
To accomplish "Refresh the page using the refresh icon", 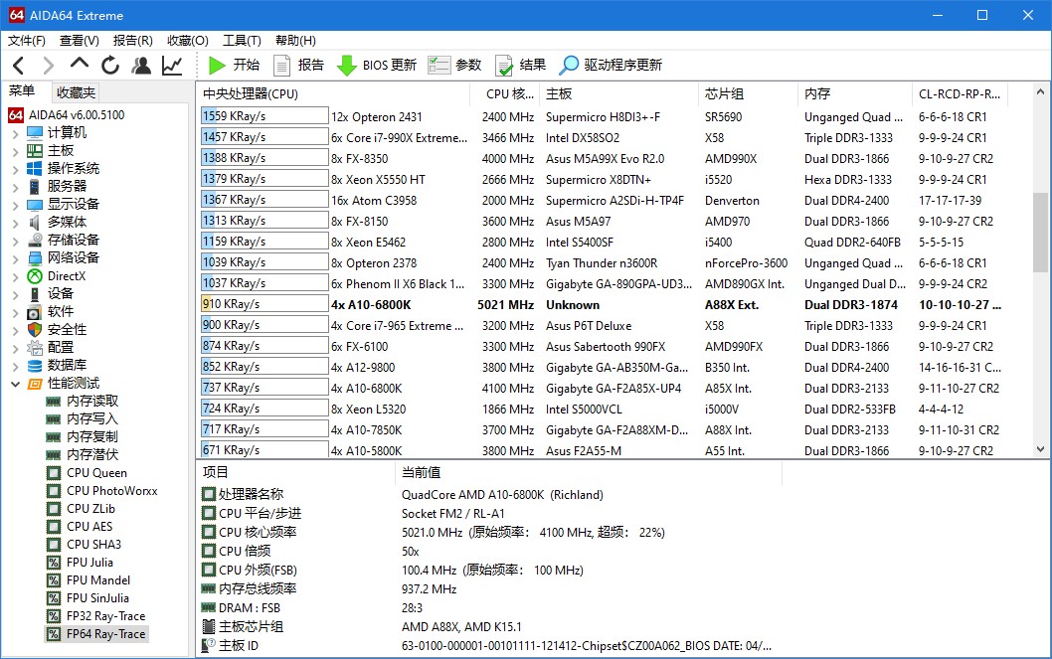I will [109, 66].
